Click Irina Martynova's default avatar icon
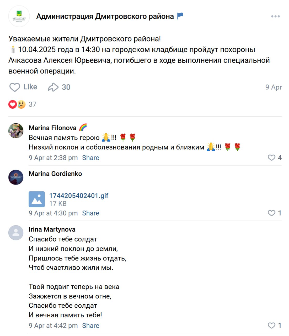The width and height of the screenshot is (289, 336). pos(16,233)
